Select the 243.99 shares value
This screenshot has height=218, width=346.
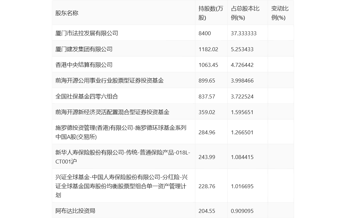coord(207,157)
